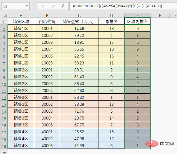Click 销售3区 cell in row 12
This screenshot has height=154, width=177.
21,97
